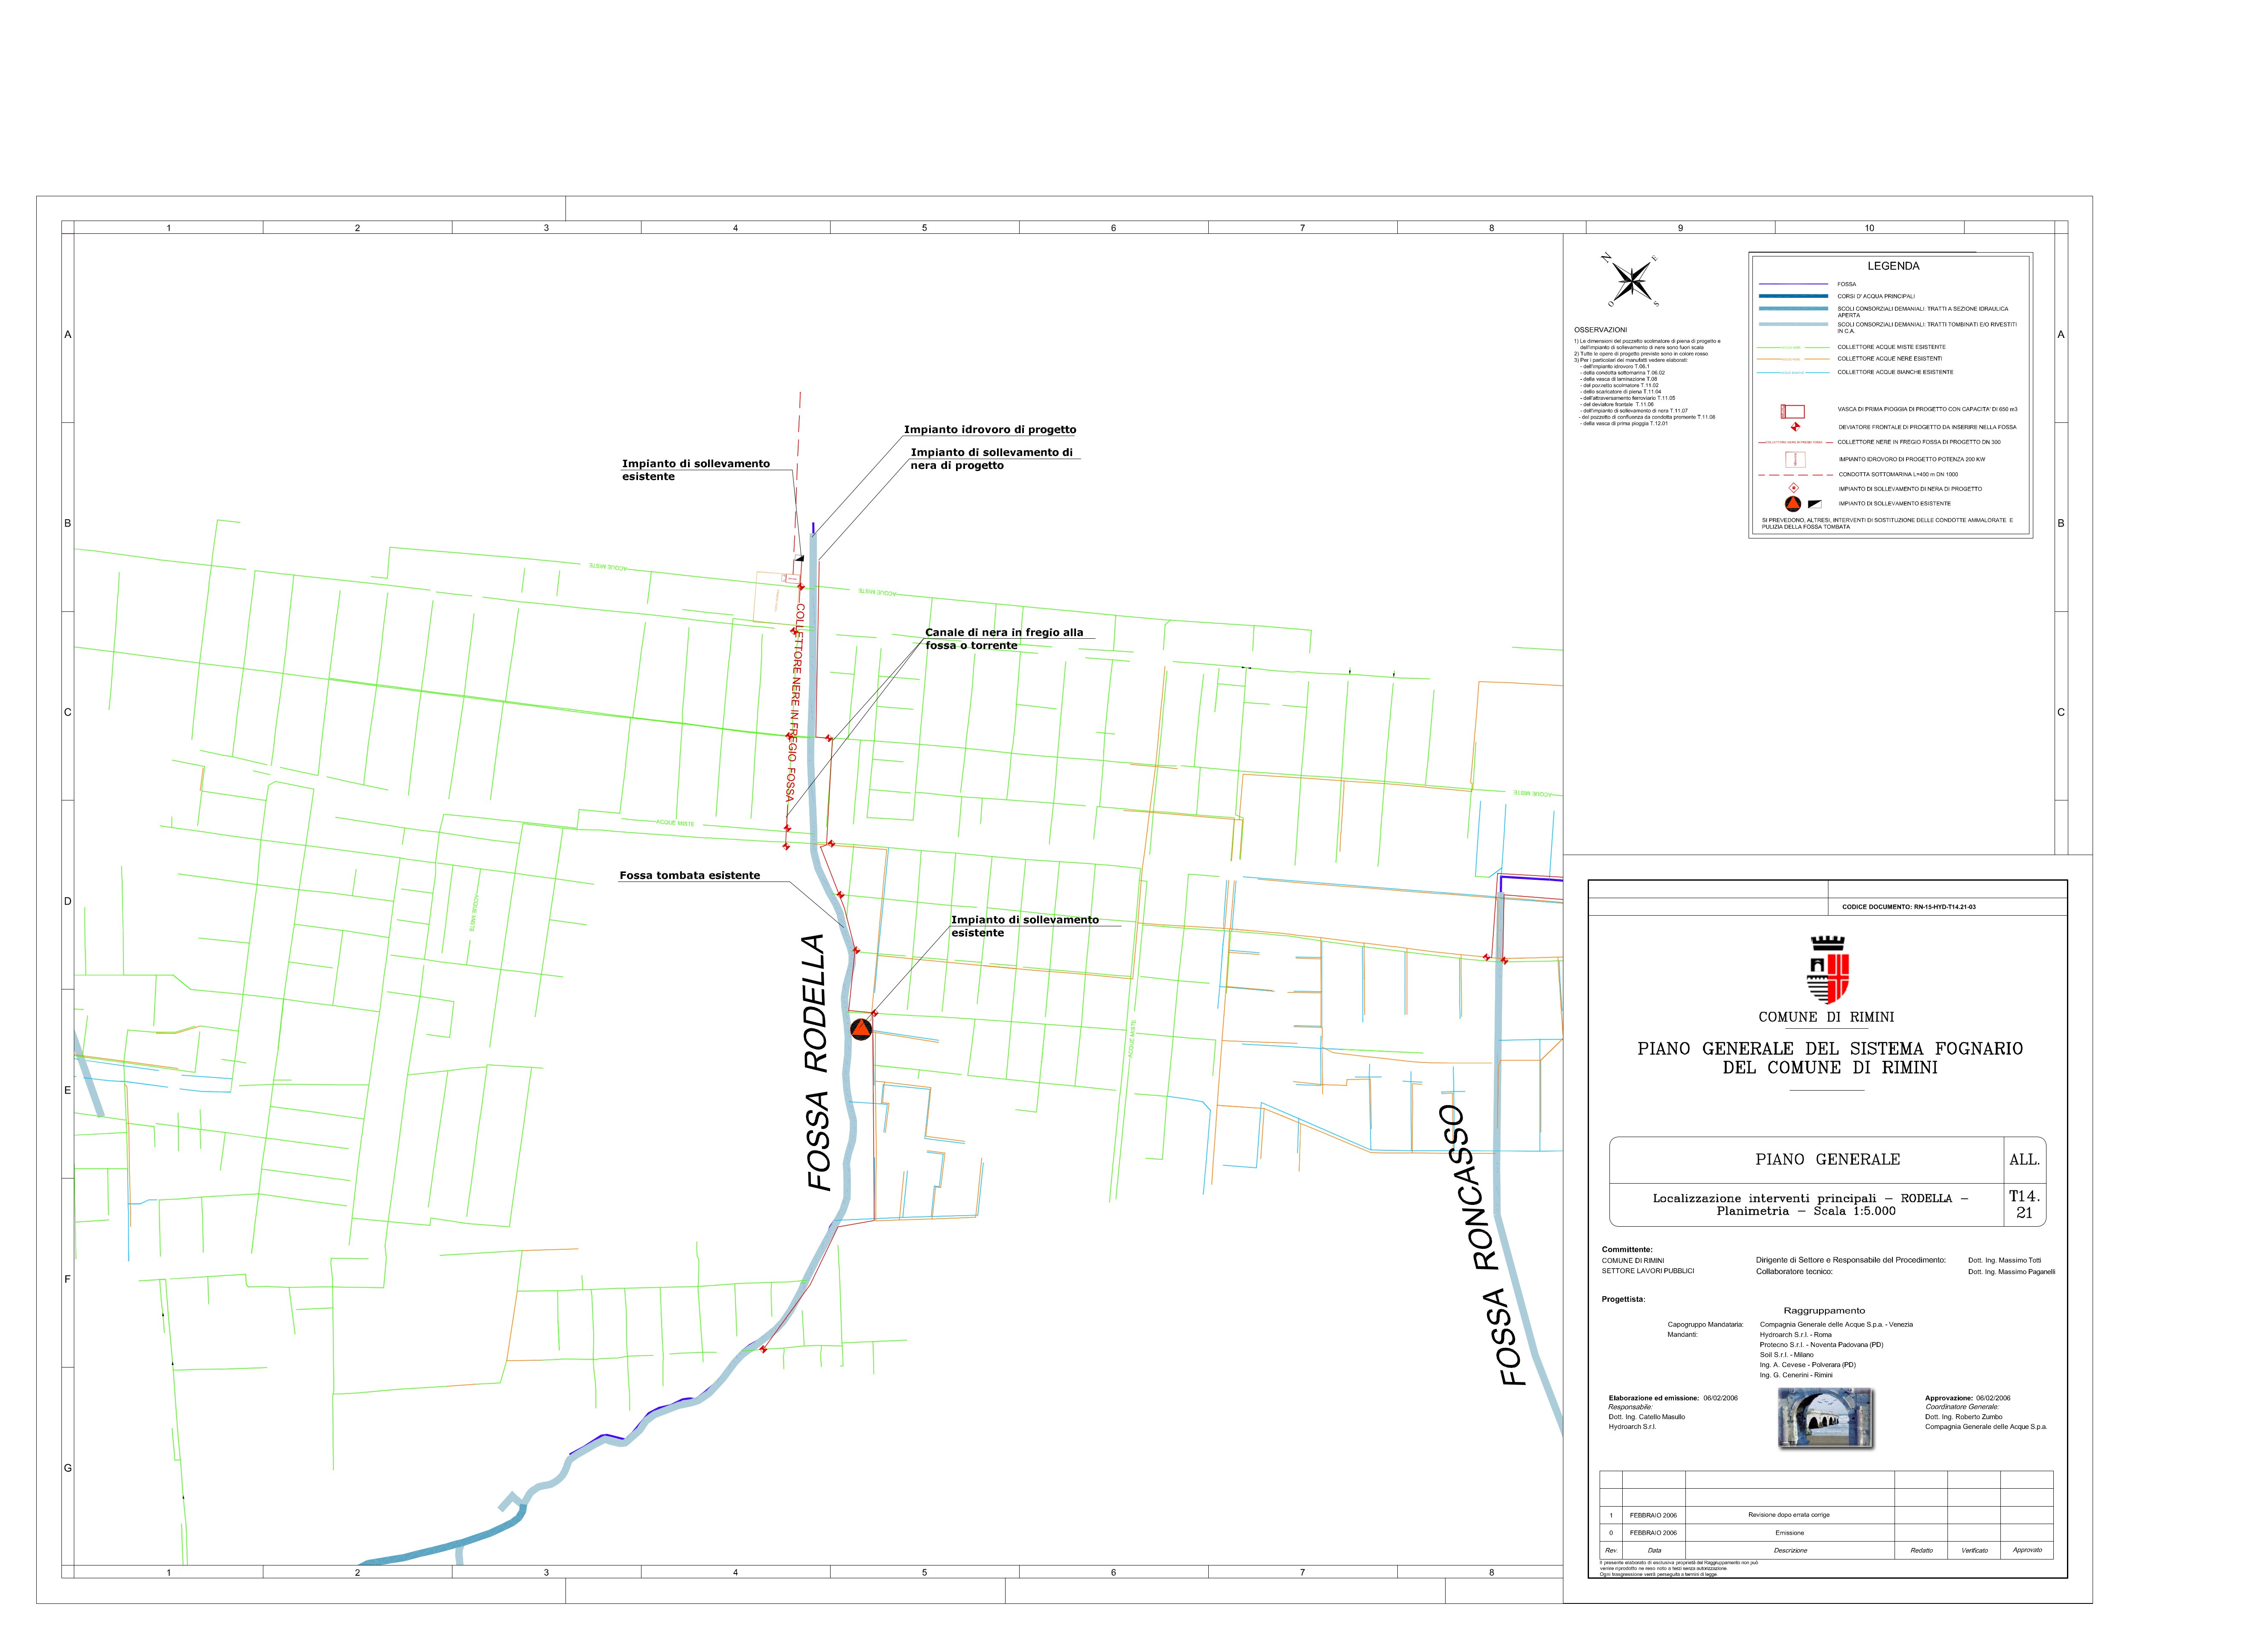The height and width of the screenshot is (1638, 2268).
Task: Click the orange acque nere line sample
Action: (1794, 359)
